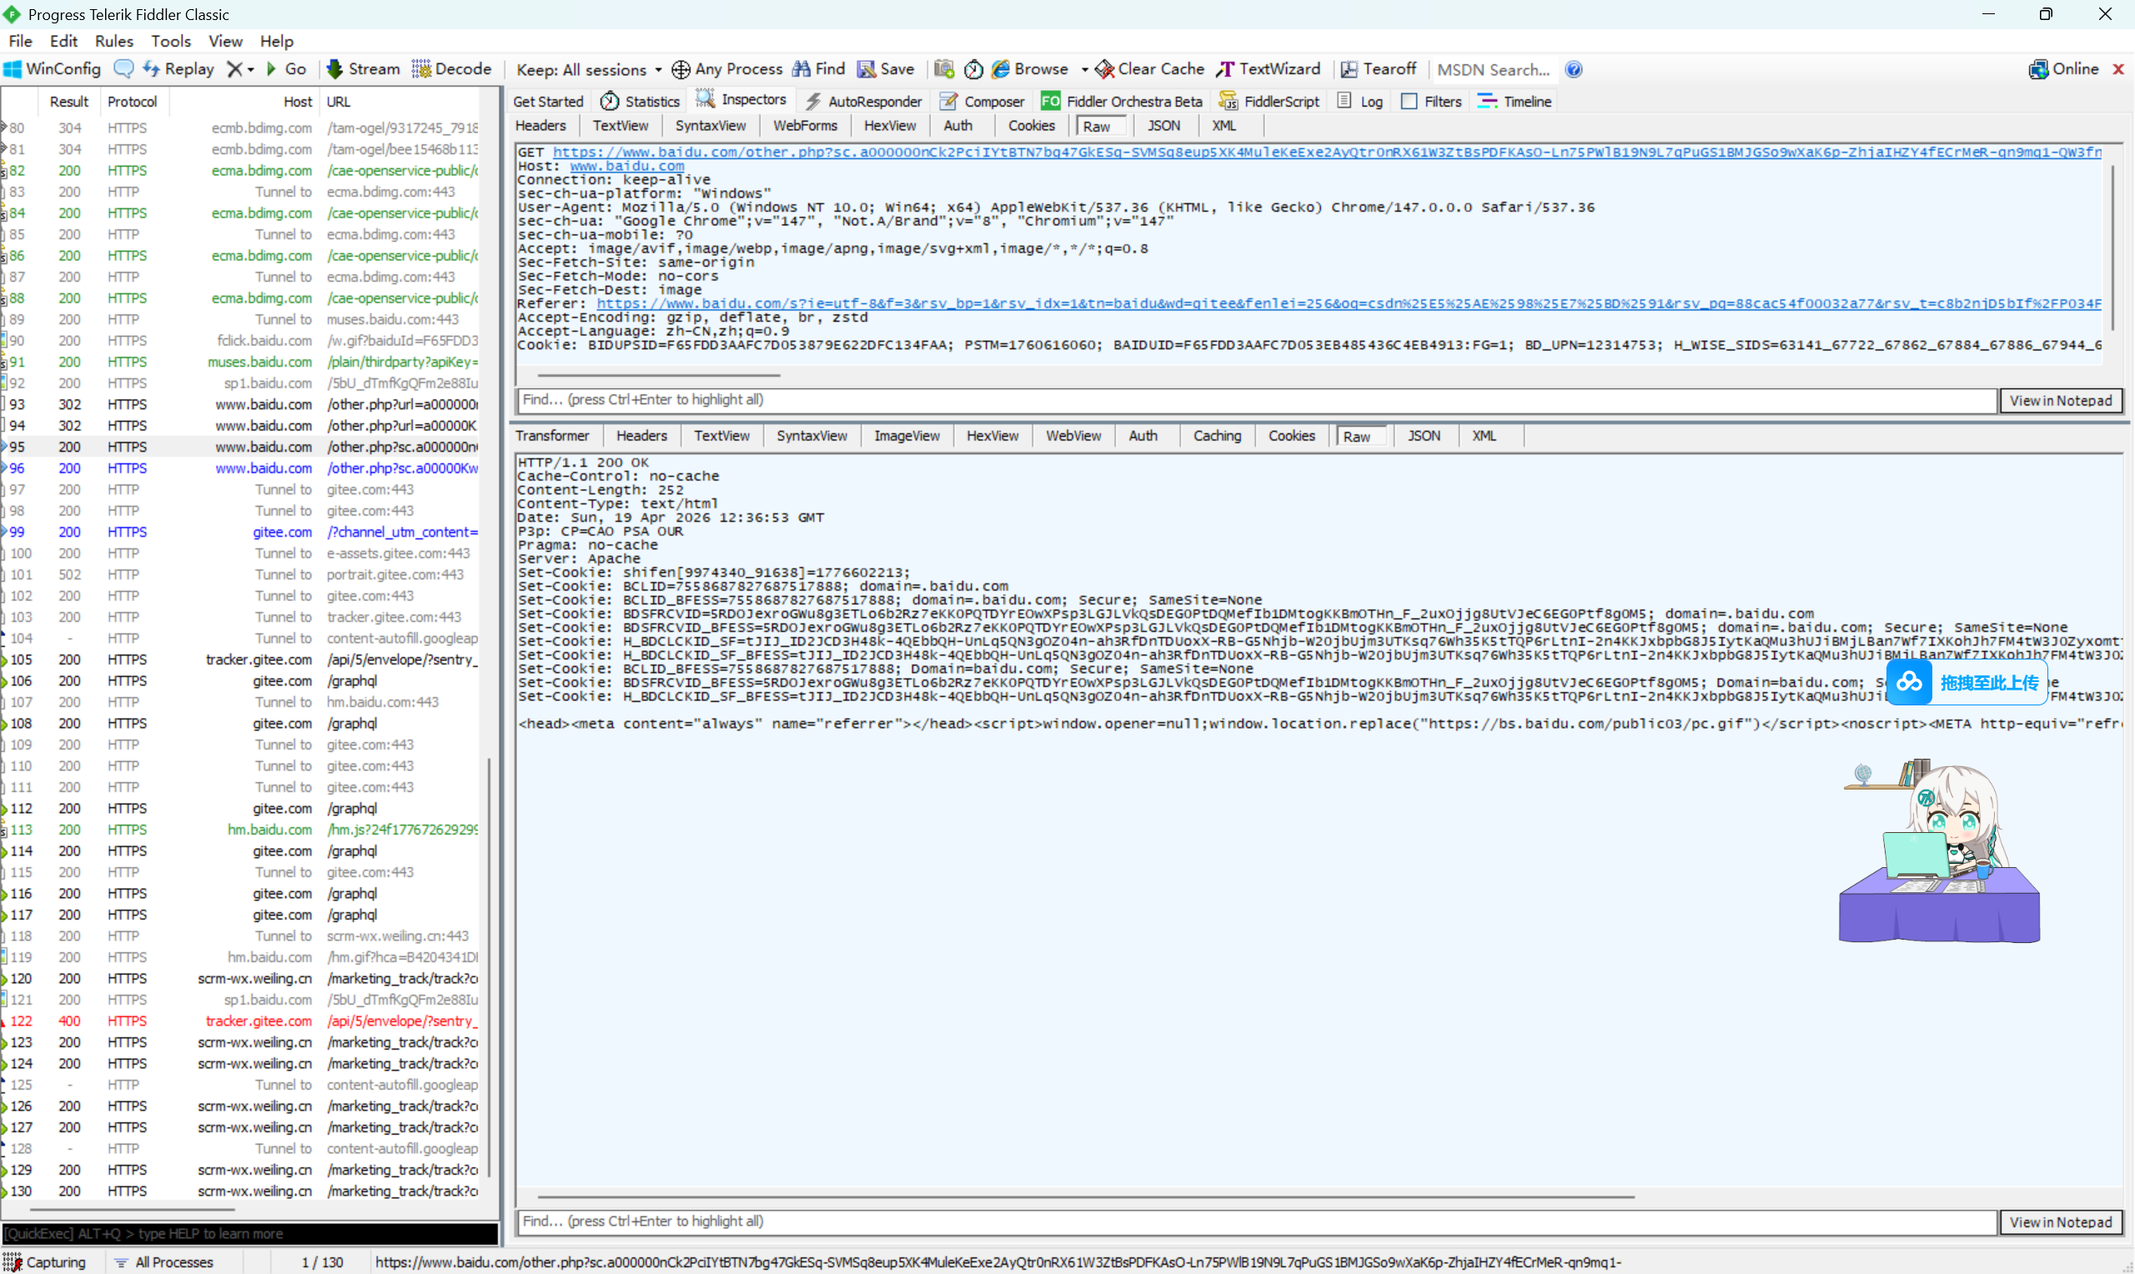Click the blue help question icon
The height and width of the screenshot is (1274, 2135).
pyautogui.click(x=1574, y=68)
